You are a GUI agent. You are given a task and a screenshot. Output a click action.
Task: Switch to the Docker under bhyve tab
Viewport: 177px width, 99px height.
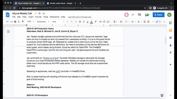pos(61,3)
